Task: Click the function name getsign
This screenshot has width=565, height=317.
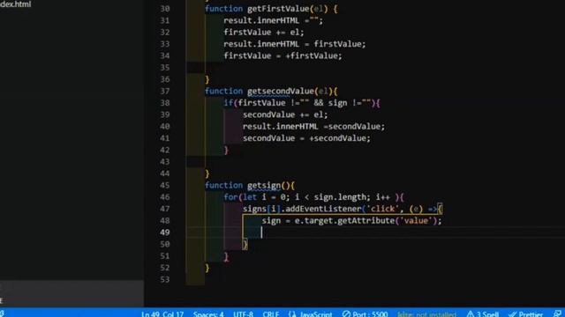Action: 264,185
